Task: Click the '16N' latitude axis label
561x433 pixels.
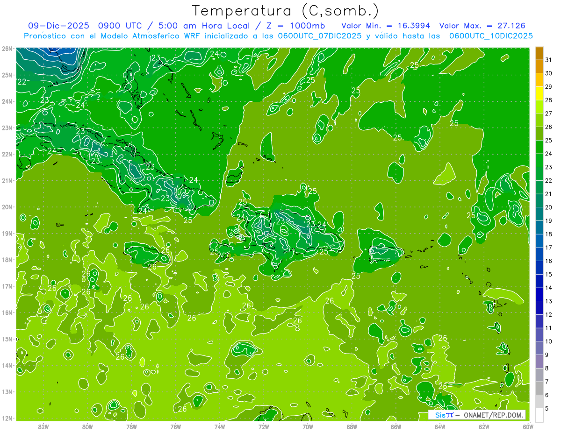Action: point(7,312)
